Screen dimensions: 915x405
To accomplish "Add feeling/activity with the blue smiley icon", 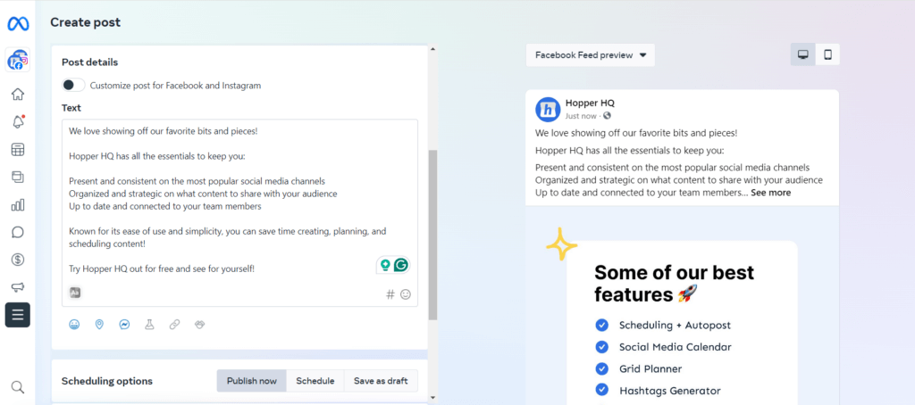I will (x=74, y=325).
